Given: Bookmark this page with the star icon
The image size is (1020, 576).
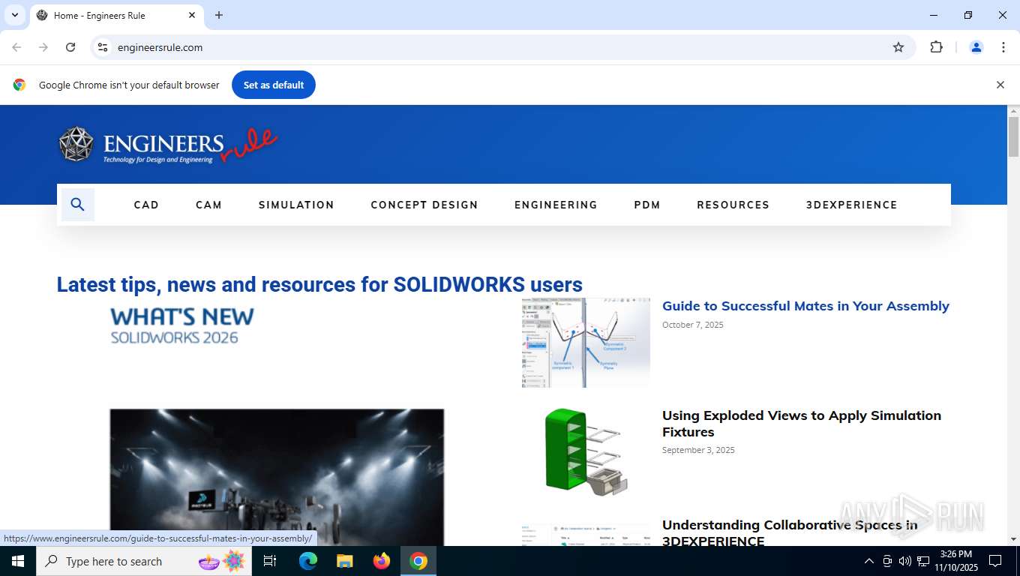Looking at the screenshot, I should point(898,47).
